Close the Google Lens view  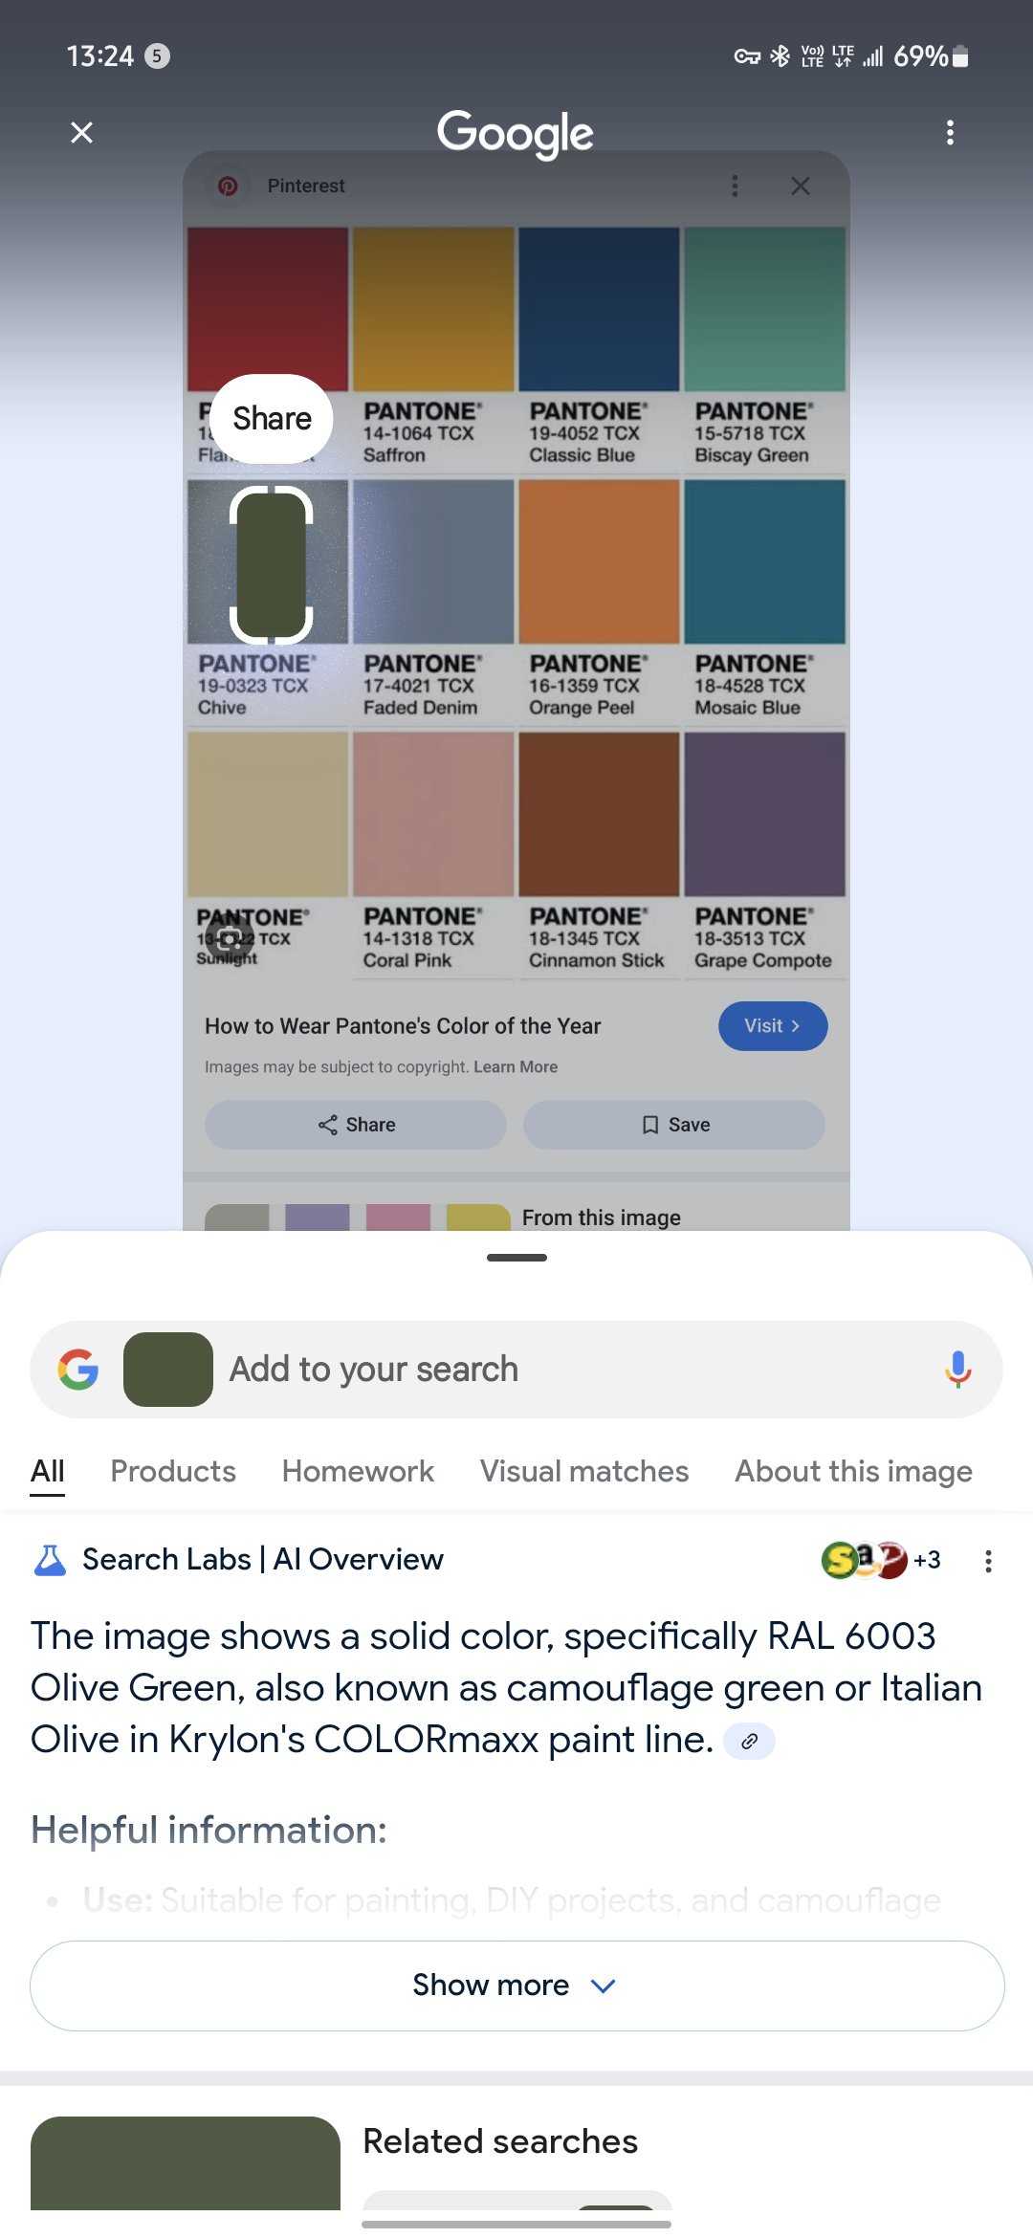(82, 132)
